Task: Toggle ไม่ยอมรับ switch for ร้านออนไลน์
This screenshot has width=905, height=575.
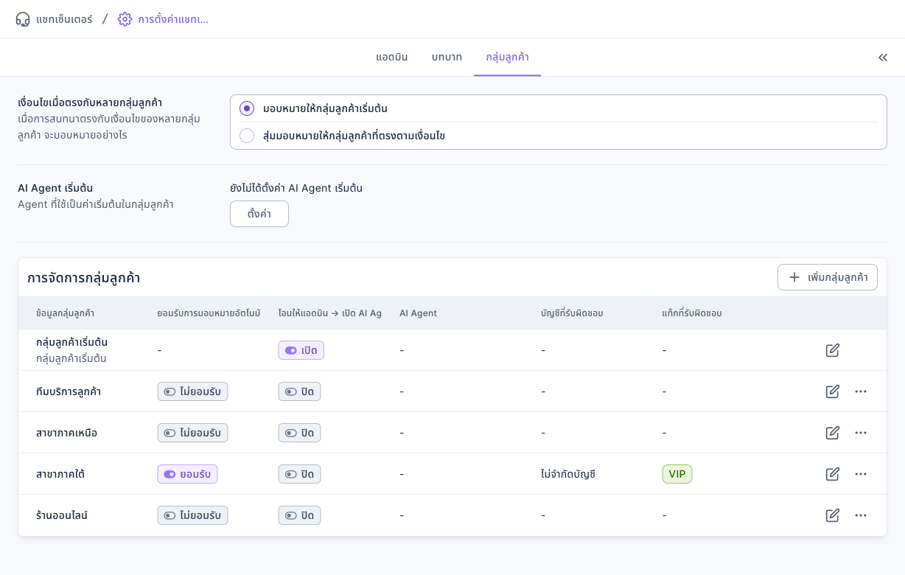Action: pos(193,515)
